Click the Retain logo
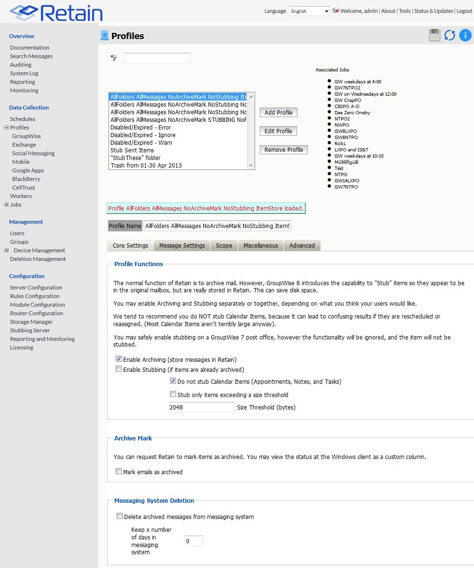 [56, 13]
